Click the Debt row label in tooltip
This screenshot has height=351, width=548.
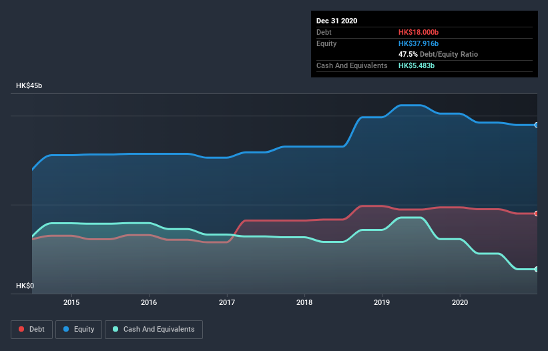324,32
